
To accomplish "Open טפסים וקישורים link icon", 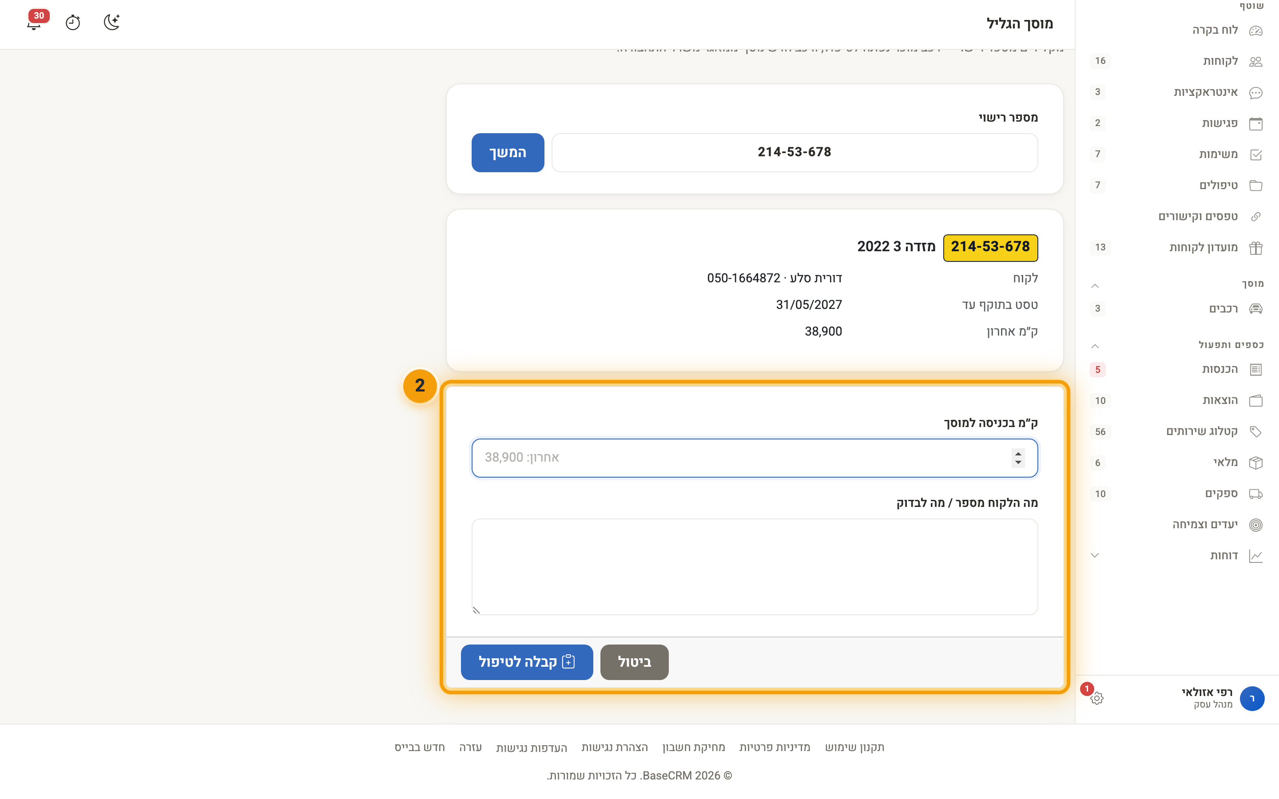I will (x=1256, y=217).
